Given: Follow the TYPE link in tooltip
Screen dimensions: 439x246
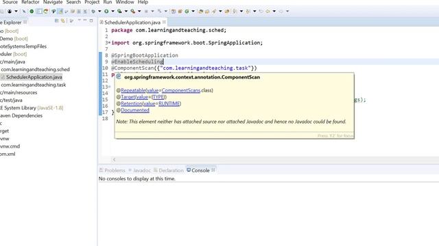Looking at the screenshot, I should (x=158, y=97).
